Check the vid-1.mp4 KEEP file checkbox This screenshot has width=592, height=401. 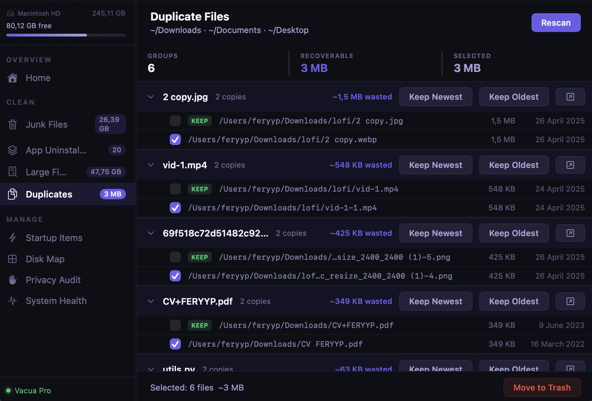[175, 189]
